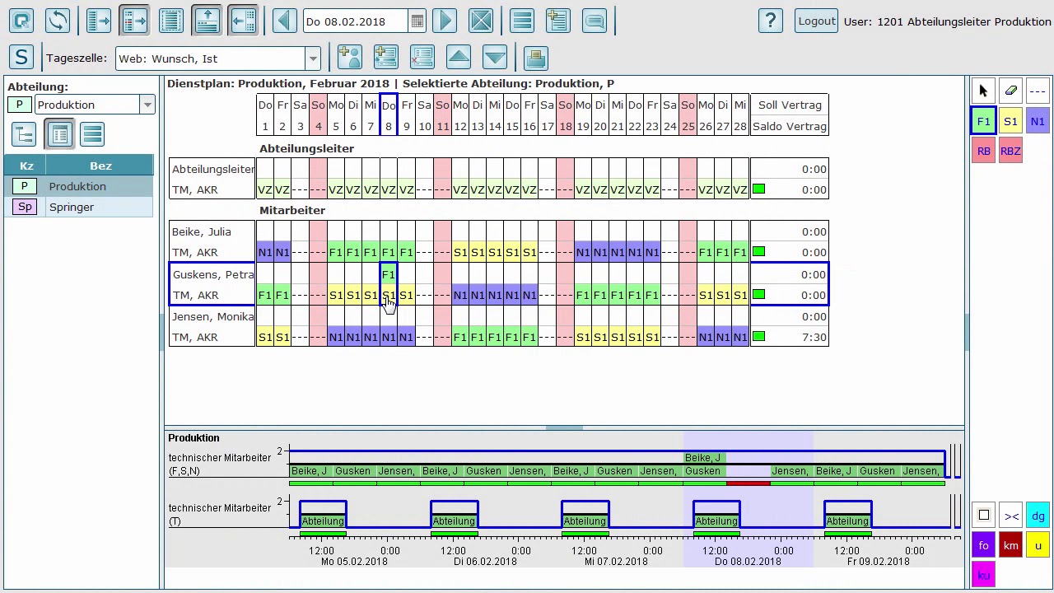
Task: Click the dashed-frame list view icon
Action: point(171,21)
